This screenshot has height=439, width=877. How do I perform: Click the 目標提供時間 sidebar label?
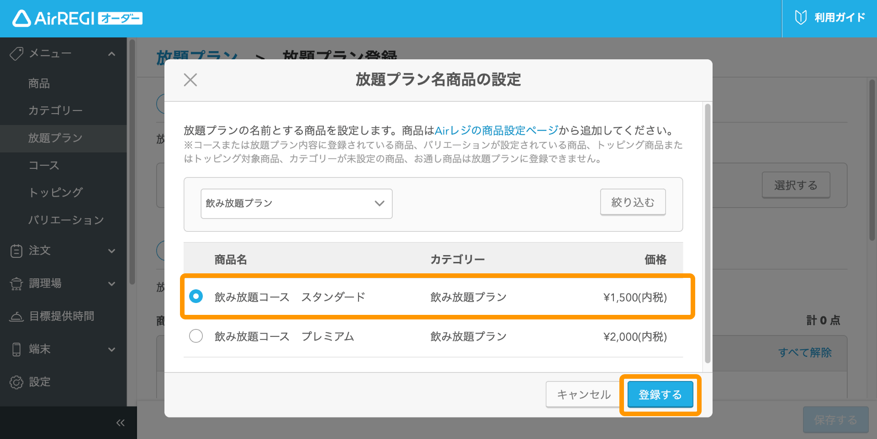click(62, 316)
